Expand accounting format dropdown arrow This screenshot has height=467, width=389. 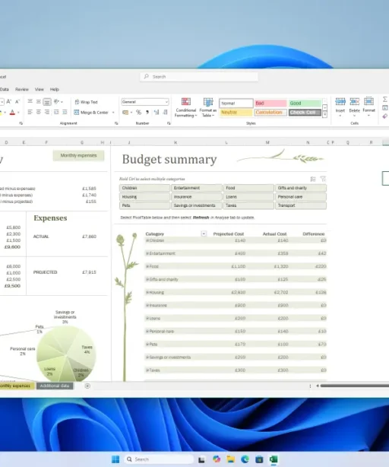[x=131, y=113]
